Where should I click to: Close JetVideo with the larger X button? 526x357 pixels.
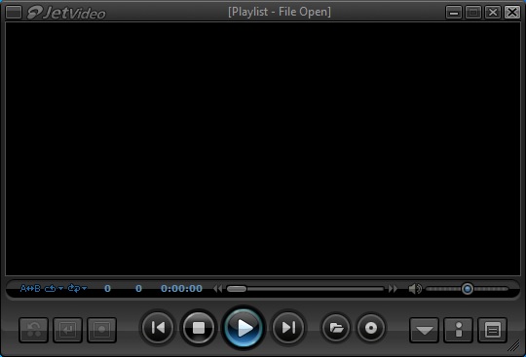tap(512, 13)
